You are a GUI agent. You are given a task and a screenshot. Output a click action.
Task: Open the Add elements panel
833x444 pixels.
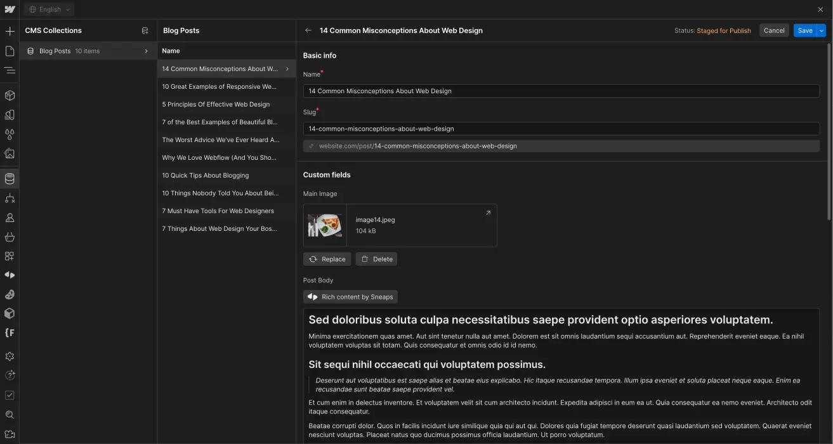(10, 30)
